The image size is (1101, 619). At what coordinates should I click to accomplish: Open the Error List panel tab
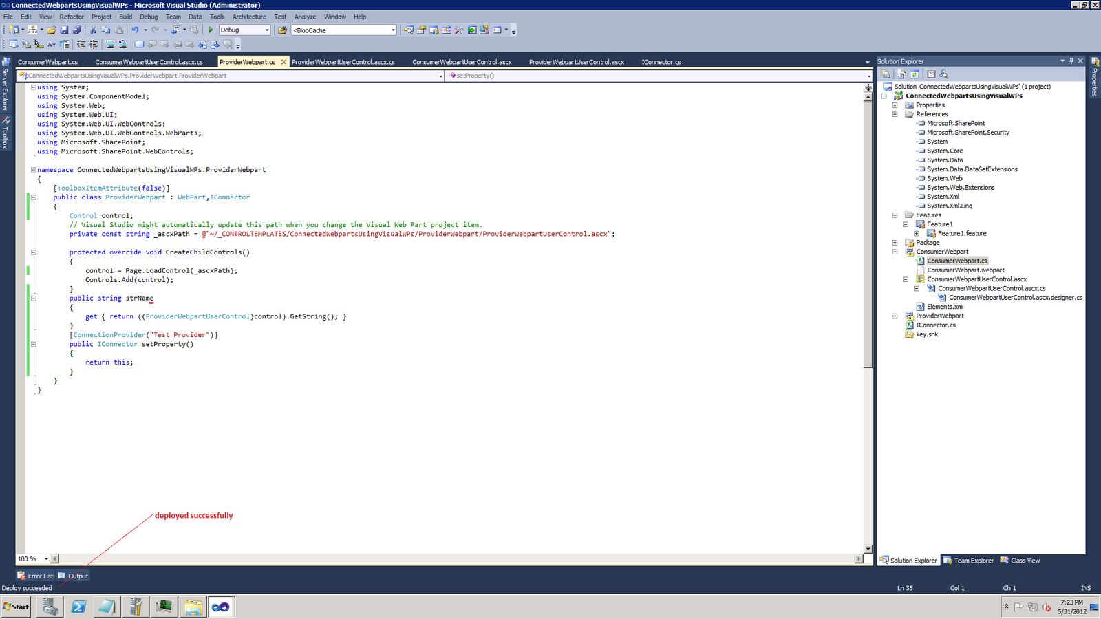pos(35,576)
